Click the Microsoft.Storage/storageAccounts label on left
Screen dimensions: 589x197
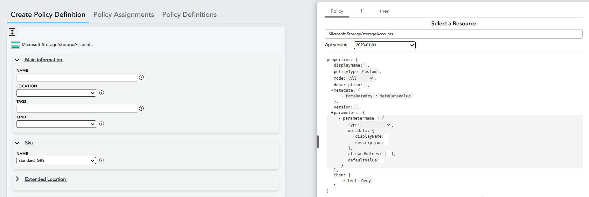[x=57, y=45]
